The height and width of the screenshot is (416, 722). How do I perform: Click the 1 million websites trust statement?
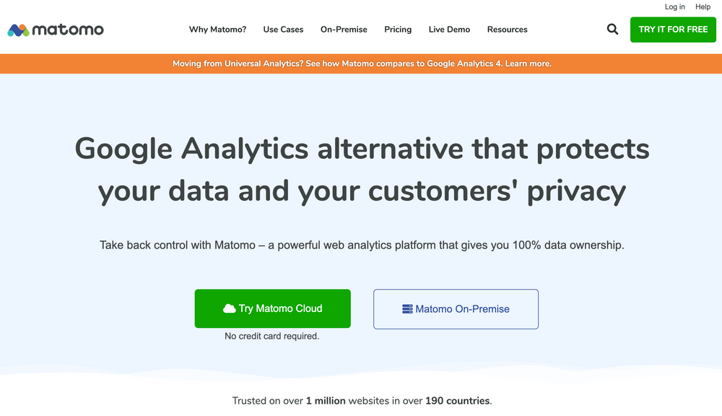361,400
